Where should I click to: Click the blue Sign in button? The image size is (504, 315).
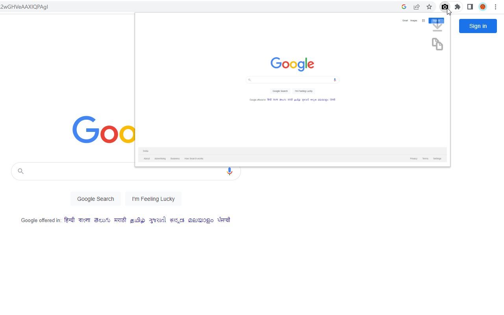tap(478, 26)
